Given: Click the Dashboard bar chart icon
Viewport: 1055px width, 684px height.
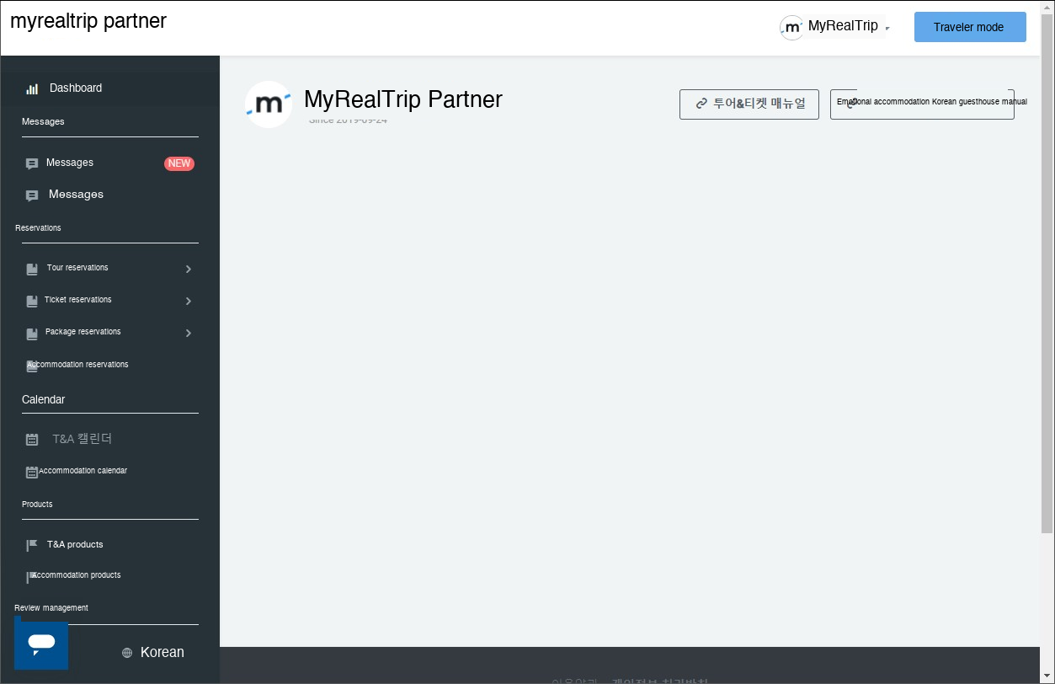Looking at the screenshot, I should tap(32, 88).
